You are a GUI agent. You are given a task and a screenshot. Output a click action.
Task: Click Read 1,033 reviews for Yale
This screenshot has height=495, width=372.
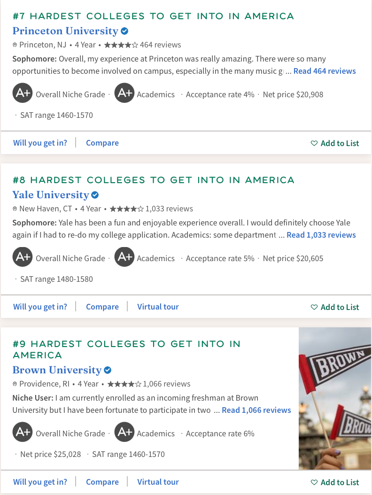[x=321, y=235]
